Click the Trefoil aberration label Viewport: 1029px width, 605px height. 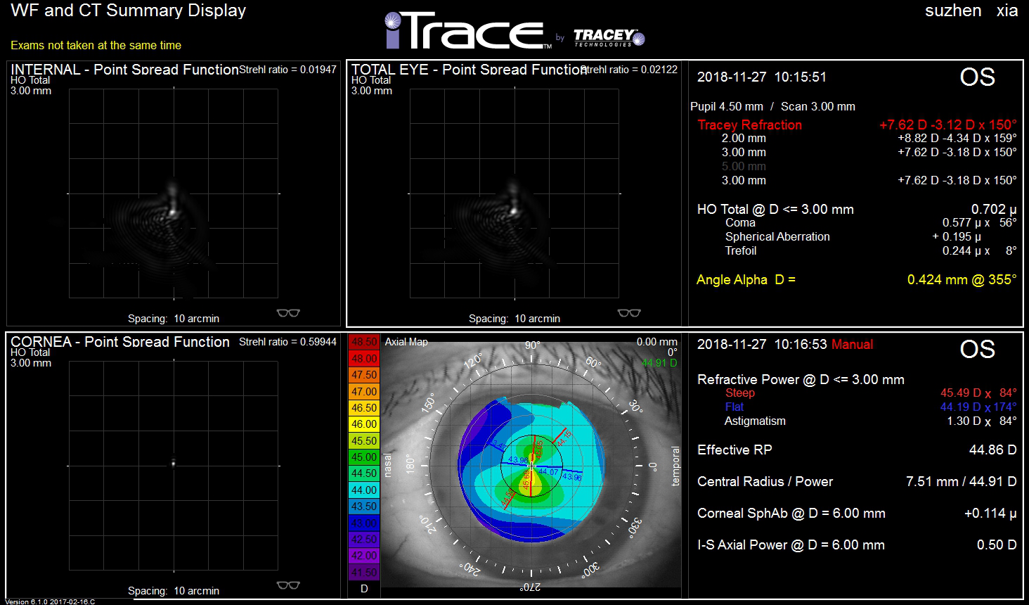point(741,251)
